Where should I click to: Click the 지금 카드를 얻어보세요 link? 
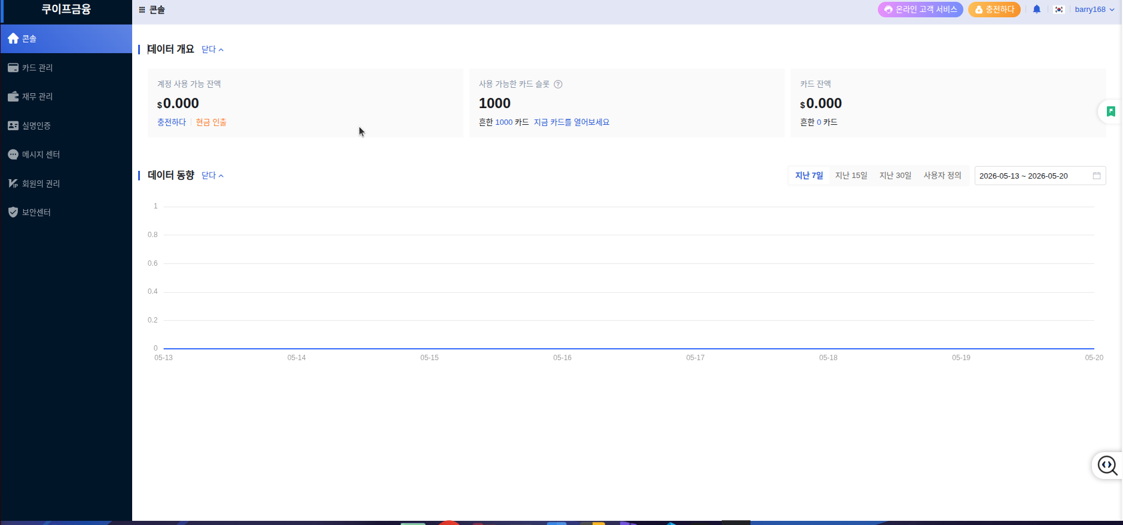(572, 122)
